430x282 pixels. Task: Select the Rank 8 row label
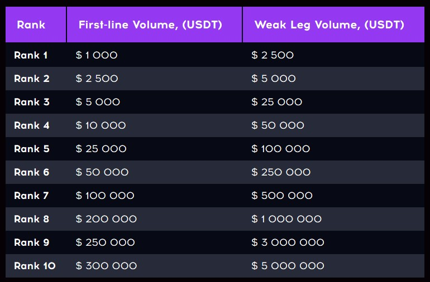click(32, 219)
